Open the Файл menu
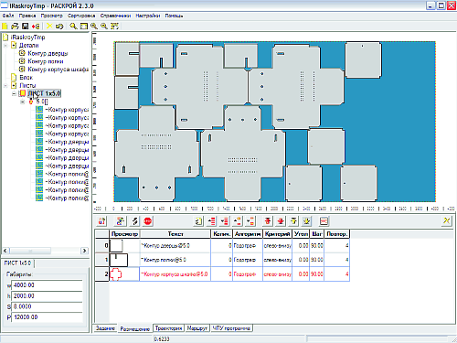The height and width of the screenshot is (343, 457). pyautogui.click(x=8, y=16)
